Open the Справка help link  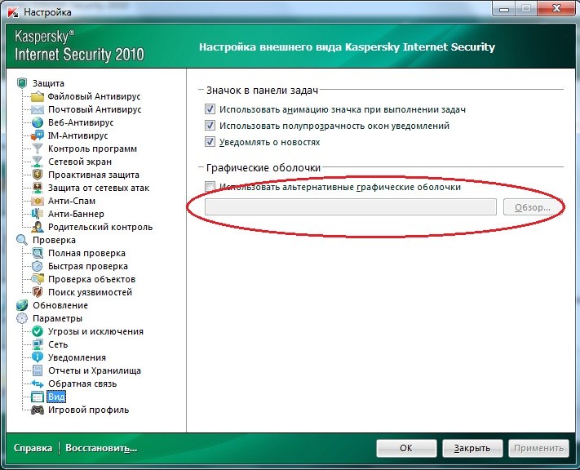[x=33, y=448]
